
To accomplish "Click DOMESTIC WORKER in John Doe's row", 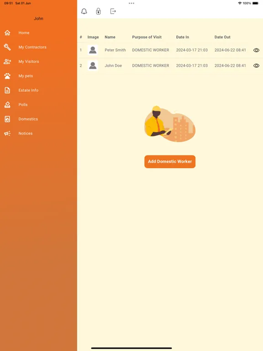I will pyautogui.click(x=151, y=66).
